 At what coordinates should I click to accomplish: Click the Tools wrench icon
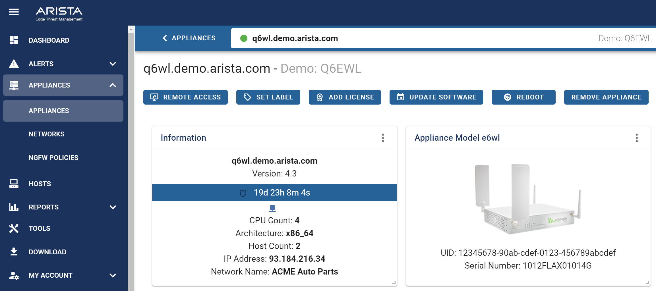(x=14, y=228)
